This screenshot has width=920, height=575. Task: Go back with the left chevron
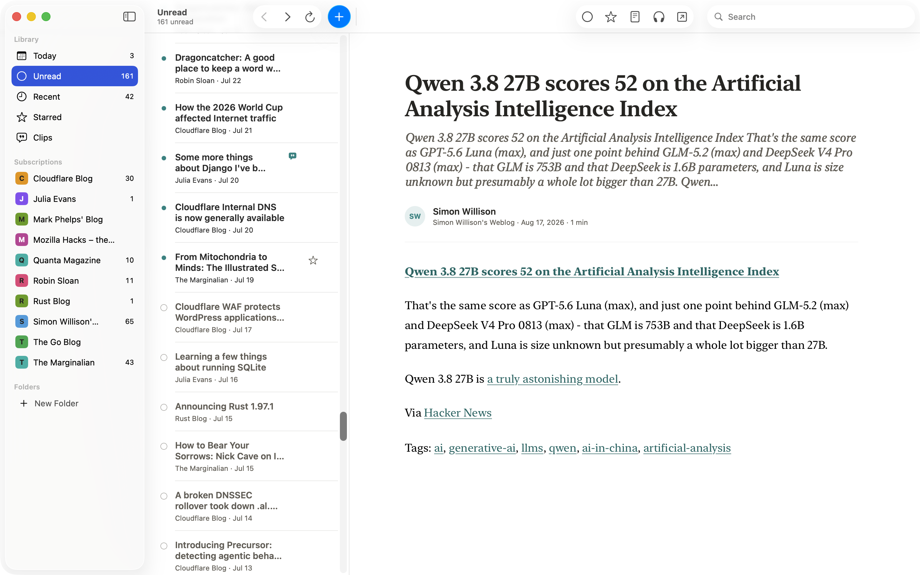tap(264, 17)
